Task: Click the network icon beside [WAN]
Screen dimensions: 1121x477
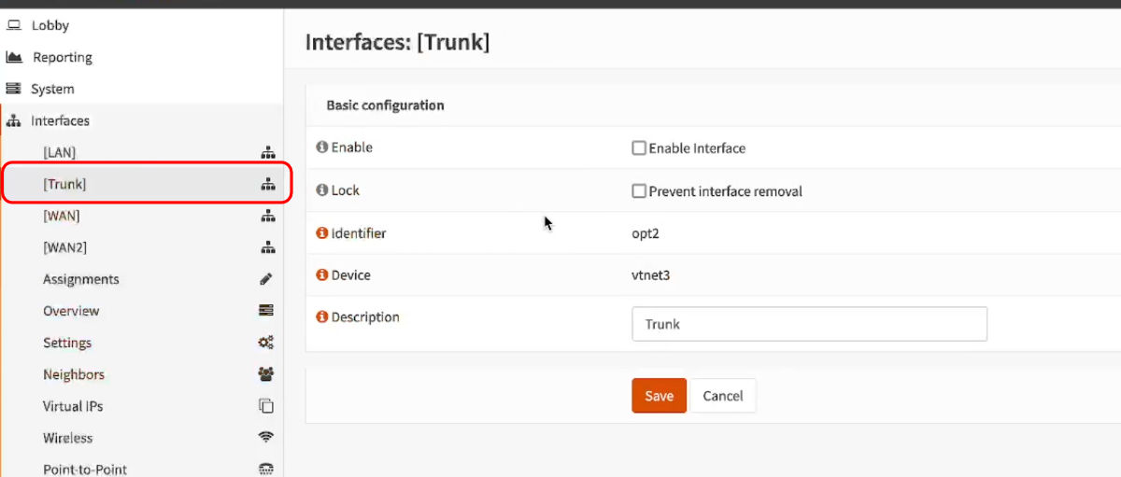Action: pos(267,216)
